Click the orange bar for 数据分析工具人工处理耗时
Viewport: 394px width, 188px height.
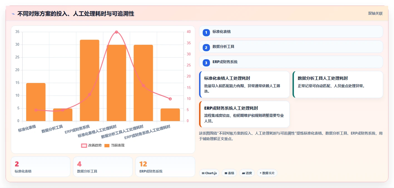coord(143,83)
